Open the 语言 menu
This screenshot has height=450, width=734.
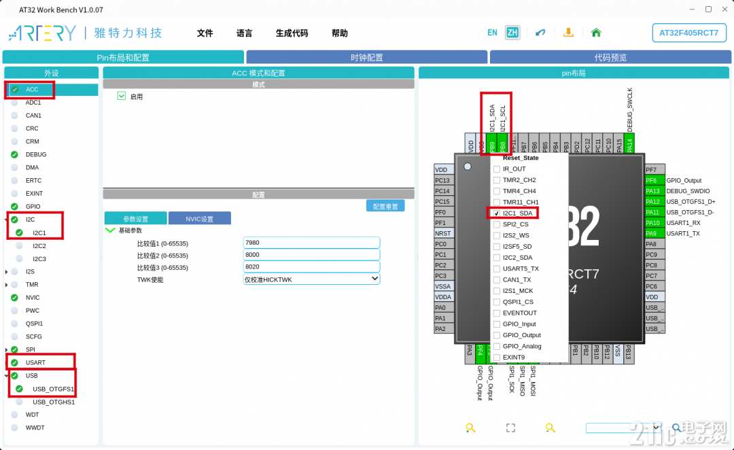click(x=244, y=33)
